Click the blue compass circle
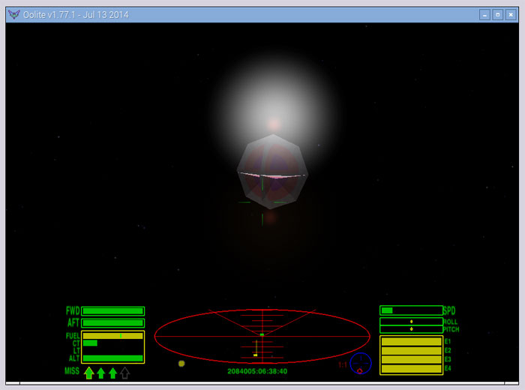 click(361, 363)
